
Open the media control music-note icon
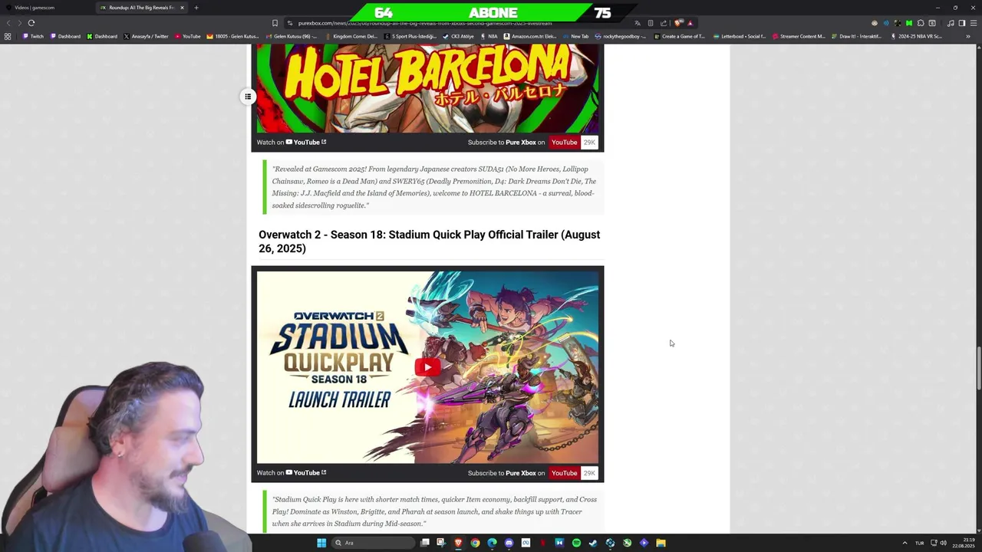[951, 23]
